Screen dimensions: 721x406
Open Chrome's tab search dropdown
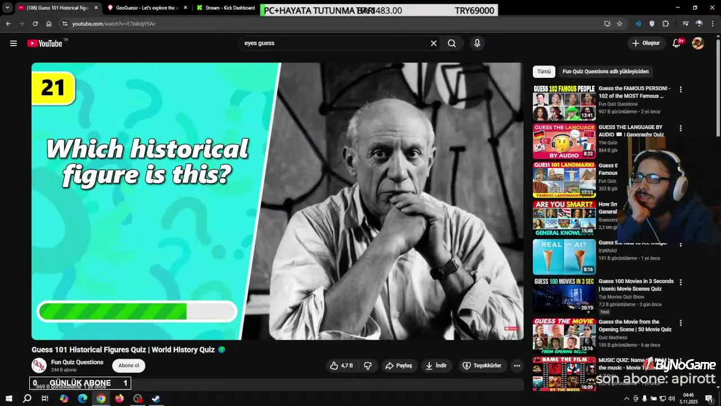pyautogui.click(x=7, y=8)
